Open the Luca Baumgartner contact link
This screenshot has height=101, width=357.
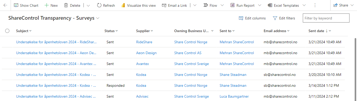[x=234, y=96]
